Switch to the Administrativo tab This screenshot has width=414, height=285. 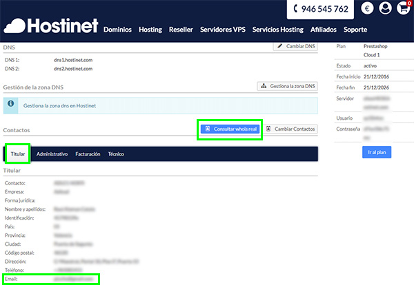click(52, 154)
